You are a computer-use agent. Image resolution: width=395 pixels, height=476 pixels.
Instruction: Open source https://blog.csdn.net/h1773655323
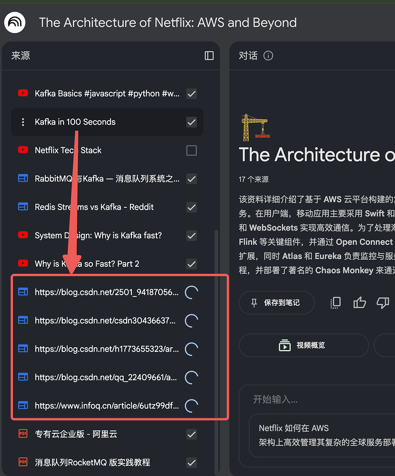click(107, 349)
